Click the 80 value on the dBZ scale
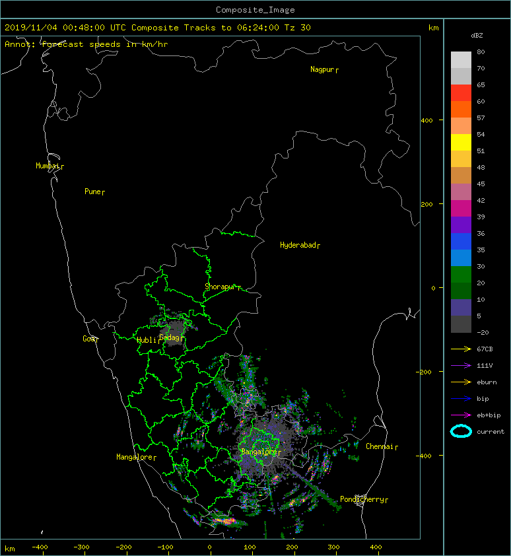Viewport: 511px width, 556px height. click(481, 52)
